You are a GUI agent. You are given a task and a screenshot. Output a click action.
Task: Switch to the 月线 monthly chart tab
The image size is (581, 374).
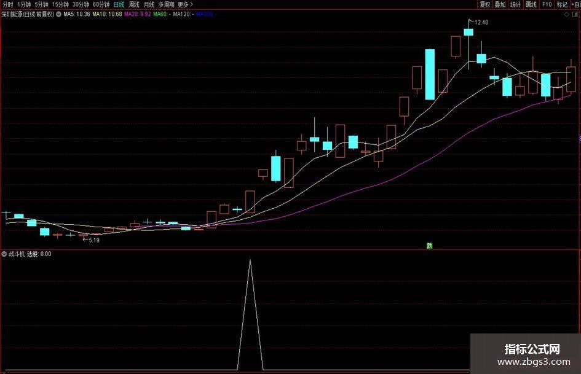[x=149, y=4]
